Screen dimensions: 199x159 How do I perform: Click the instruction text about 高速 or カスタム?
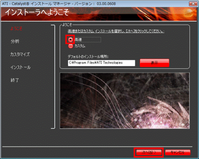click(x=116, y=31)
